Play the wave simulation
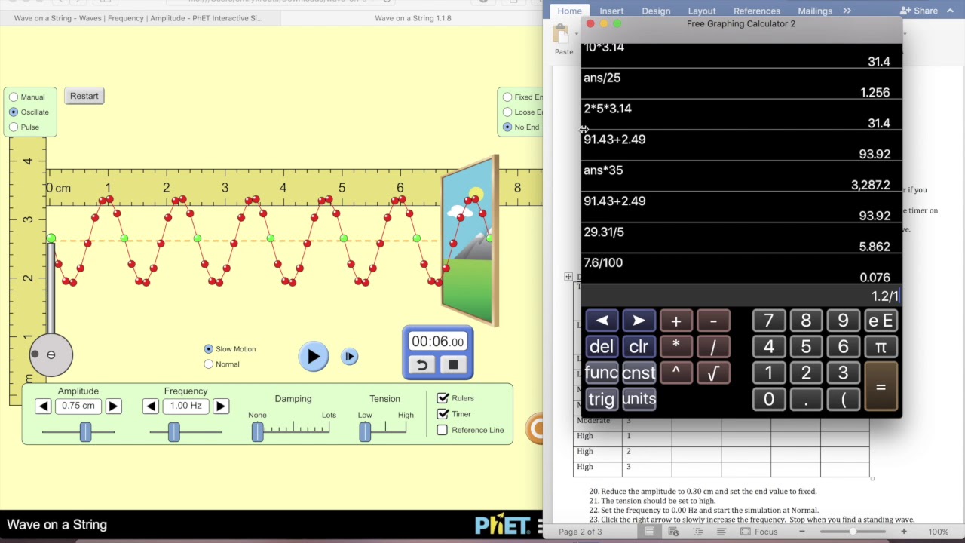Viewport: 965px width, 543px height. [313, 357]
